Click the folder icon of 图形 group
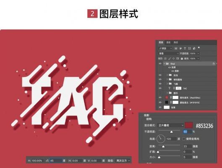Screen dimensions: 222x168 [170, 93]
